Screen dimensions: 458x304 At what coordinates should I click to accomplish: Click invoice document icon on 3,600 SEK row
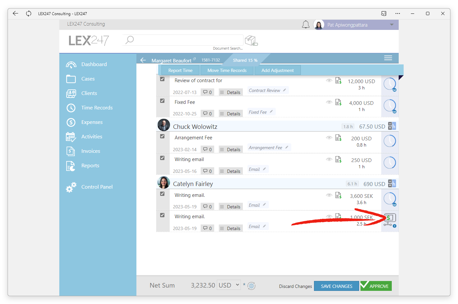(338, 195)
